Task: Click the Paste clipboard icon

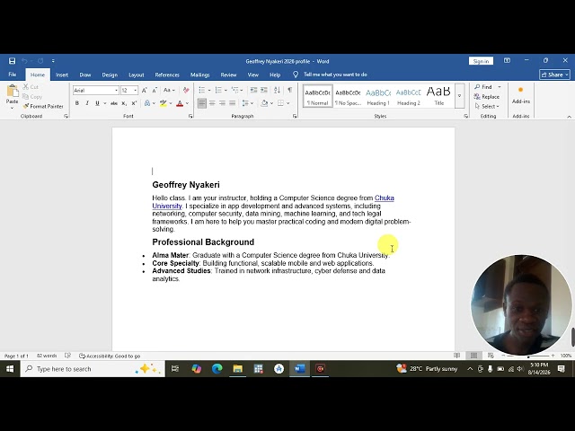Action: point(12,92)
